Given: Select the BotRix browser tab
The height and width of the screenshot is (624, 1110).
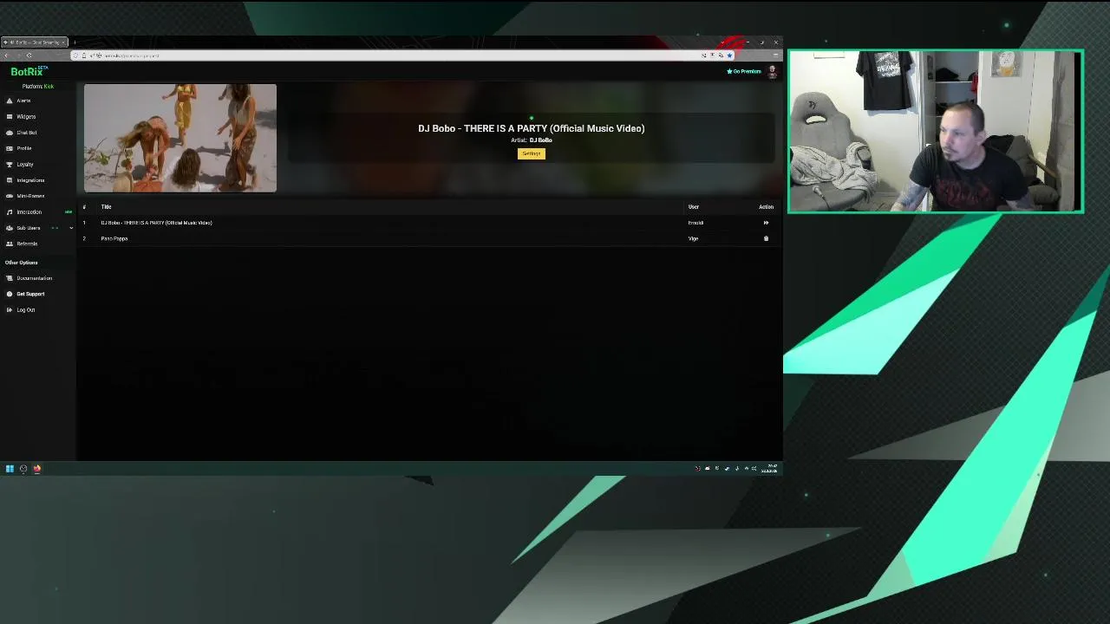Looking at the screenshot, I should [34, 42].
